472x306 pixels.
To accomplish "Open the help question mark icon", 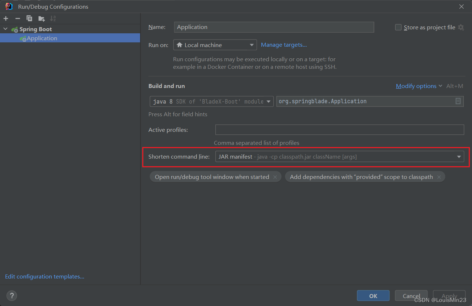I will click(12, 295).
